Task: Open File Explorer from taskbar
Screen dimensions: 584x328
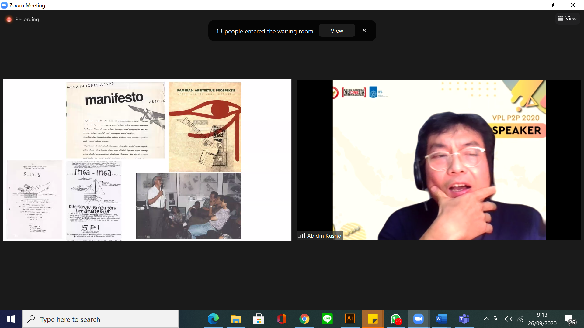Action: 236,319
